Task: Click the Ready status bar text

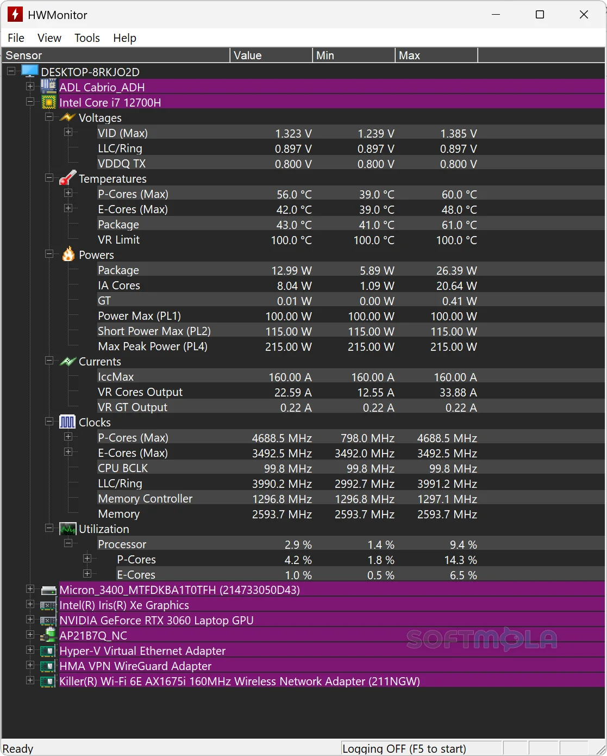Action: pos(18,748)
